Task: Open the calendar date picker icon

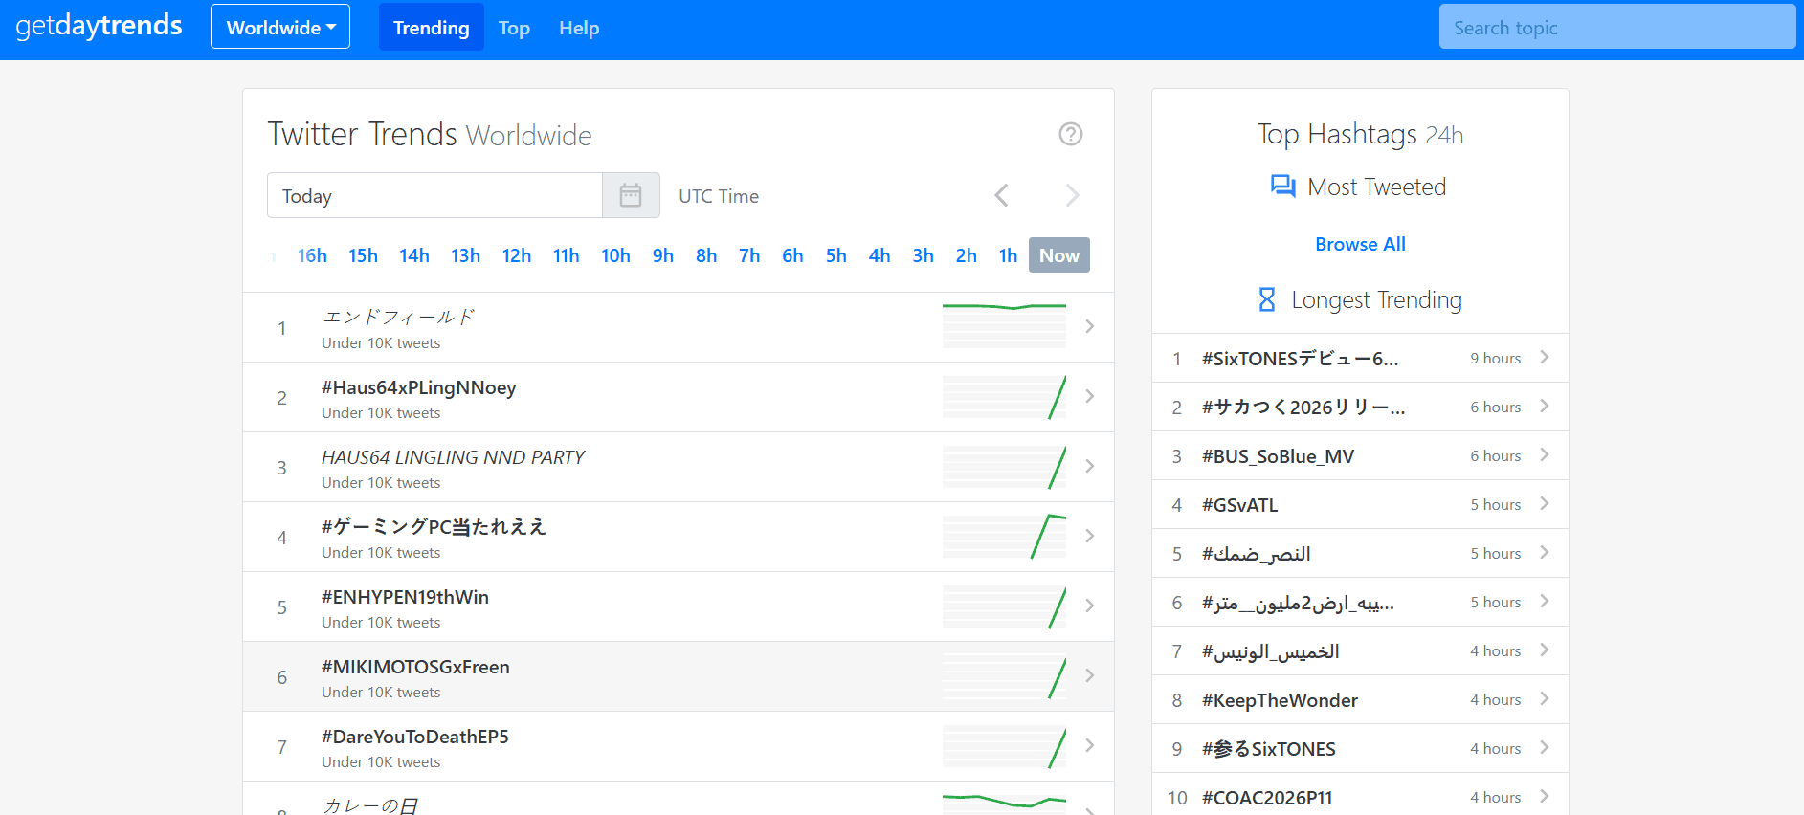Action: coord(631,195)
